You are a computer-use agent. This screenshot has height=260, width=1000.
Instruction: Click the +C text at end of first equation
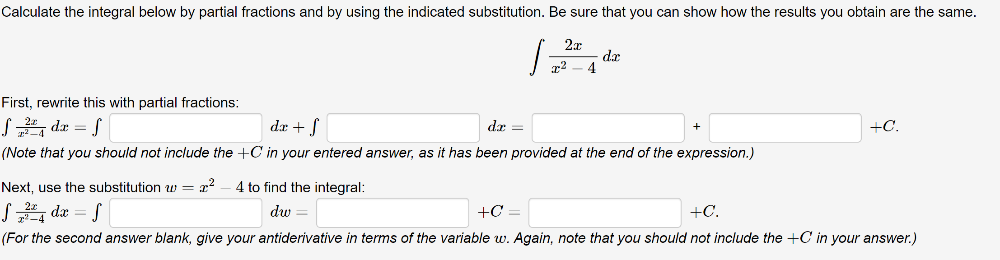click(x=883, y=128)
